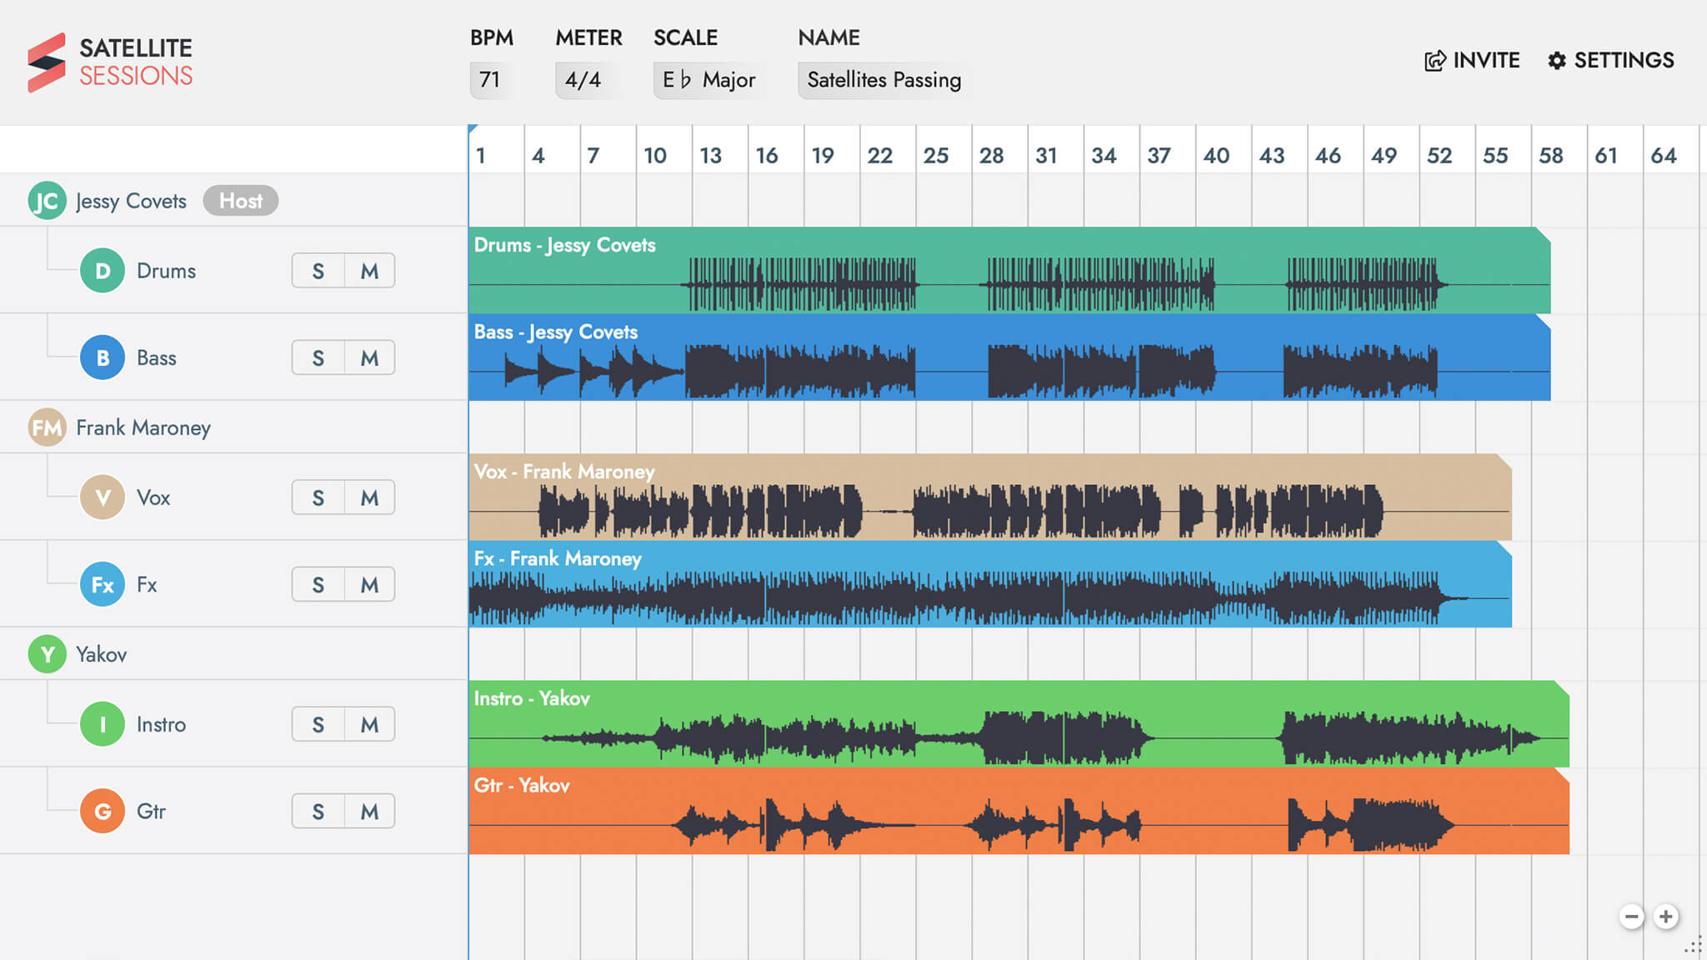Click Frank Maroney's FM avatar
Image resolution: width=1707 pixels, height=960 pixels.
pos(47,427)
